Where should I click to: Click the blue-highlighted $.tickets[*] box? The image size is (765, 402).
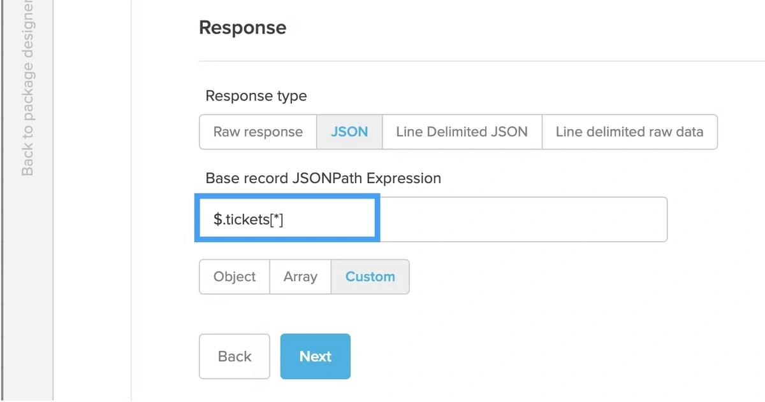[x=287, y=219]
